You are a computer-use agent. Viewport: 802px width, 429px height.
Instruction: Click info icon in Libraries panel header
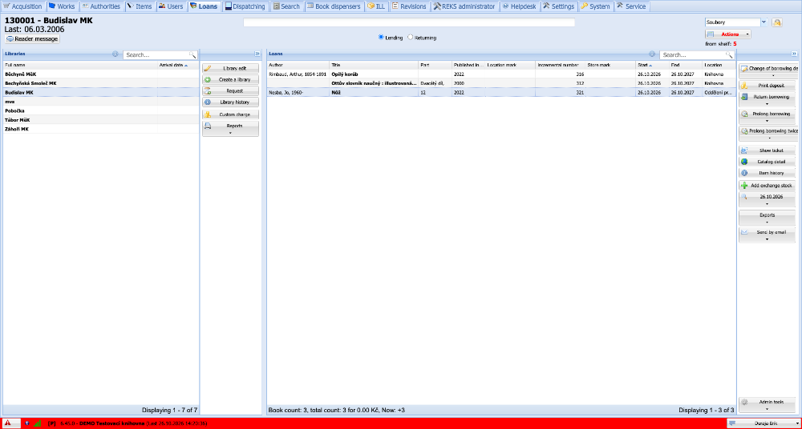(115, 54)
